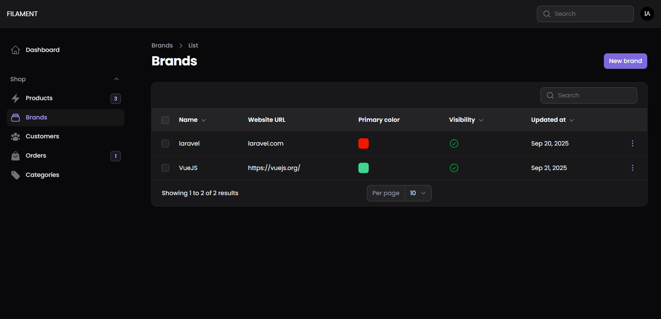The width and height of the screenshot is (661, 319).
Task: Click the IA user avatar
Action: pos(647,14)
